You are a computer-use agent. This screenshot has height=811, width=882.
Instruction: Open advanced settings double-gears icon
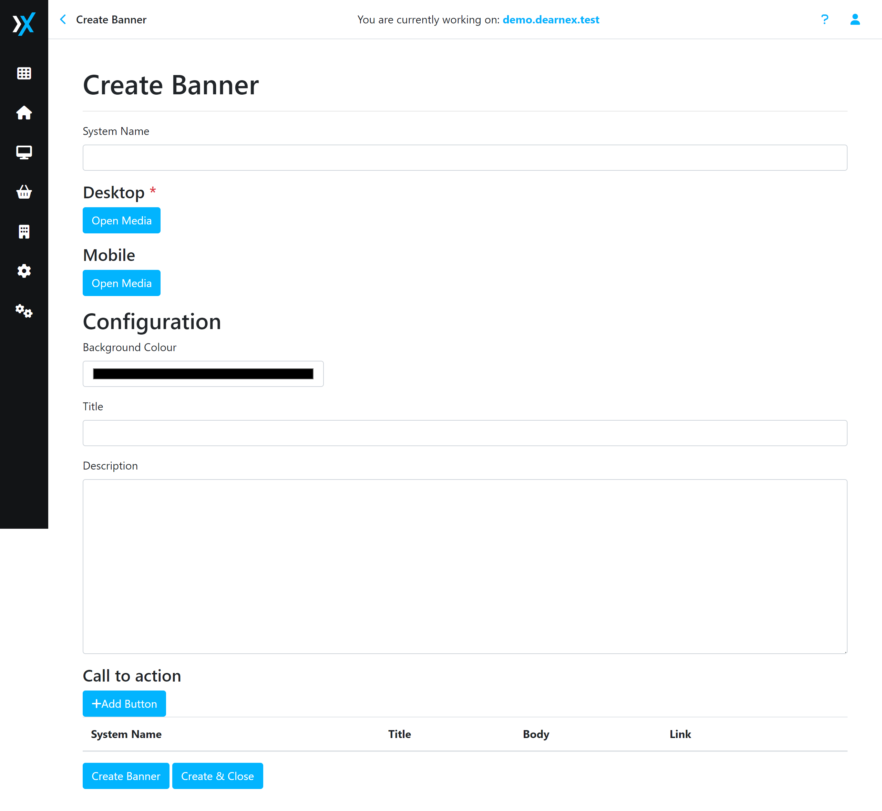(x=24, y=311)
